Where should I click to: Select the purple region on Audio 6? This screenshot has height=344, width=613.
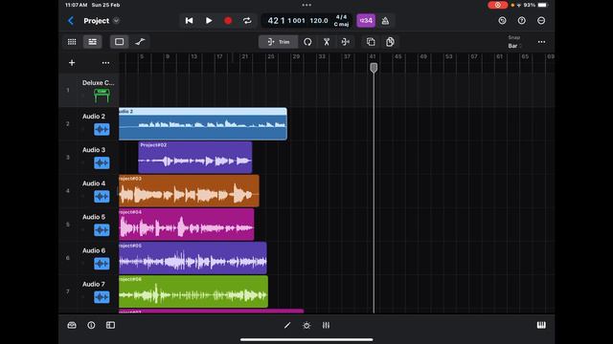pyautogui.click(x=193, y=258)
